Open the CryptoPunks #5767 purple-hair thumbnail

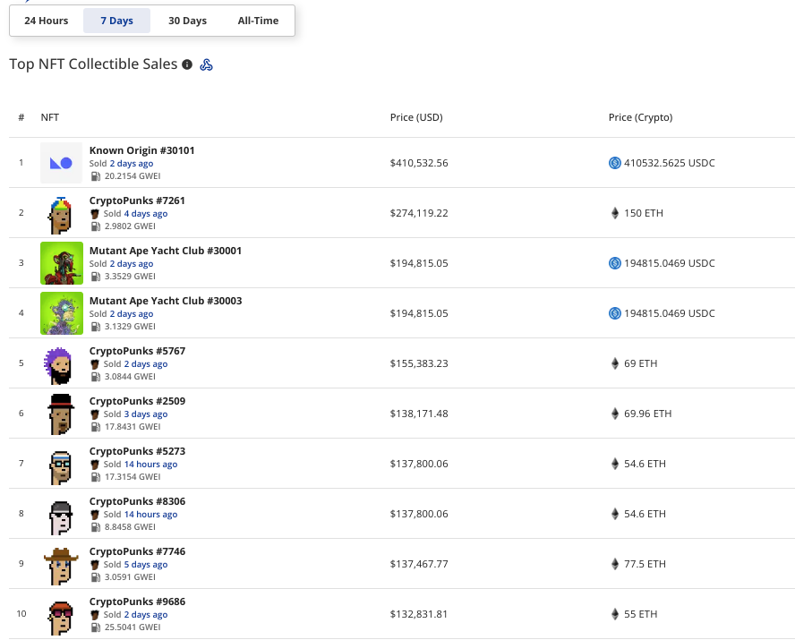tap(62, 363)
